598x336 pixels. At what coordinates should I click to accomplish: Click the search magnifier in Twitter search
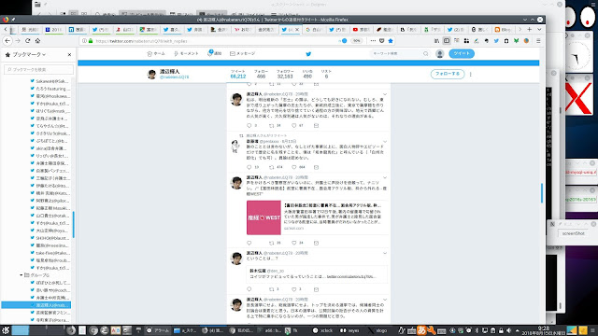(x=426, y=54)
